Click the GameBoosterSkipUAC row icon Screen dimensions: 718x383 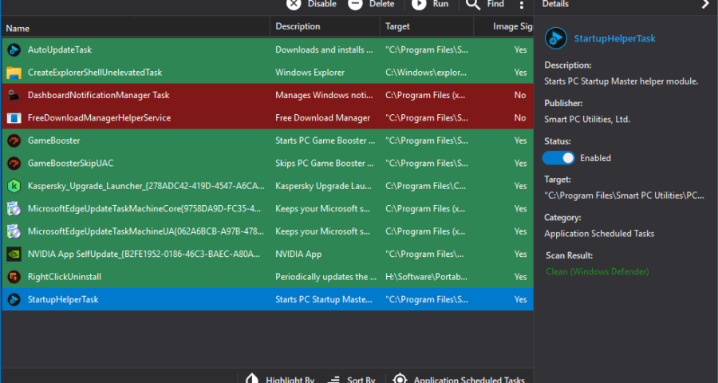14,164
